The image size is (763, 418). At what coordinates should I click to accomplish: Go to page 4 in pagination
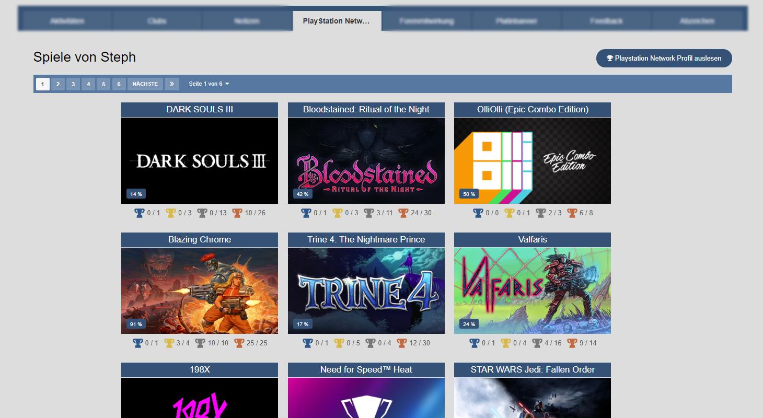coord(88,84)
